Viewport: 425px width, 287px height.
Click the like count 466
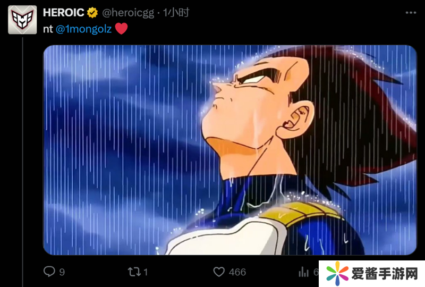click(237, 272)
